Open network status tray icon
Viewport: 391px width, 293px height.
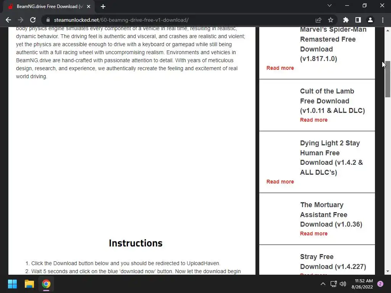point(333,284)
